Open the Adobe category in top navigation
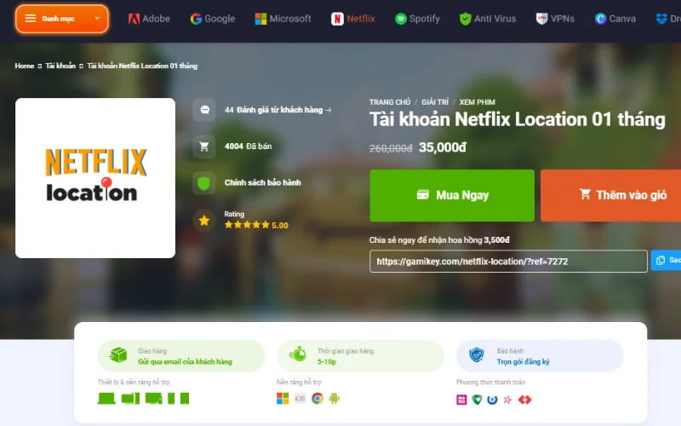This screenshot has height=426, width=681. coord(149,19)
